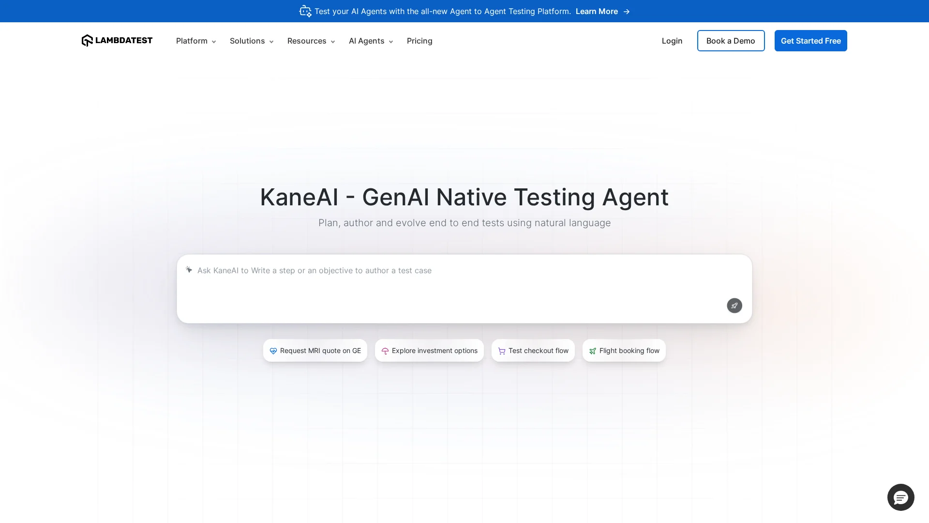
Task: Open the Login link
Action: coord(672,41)
